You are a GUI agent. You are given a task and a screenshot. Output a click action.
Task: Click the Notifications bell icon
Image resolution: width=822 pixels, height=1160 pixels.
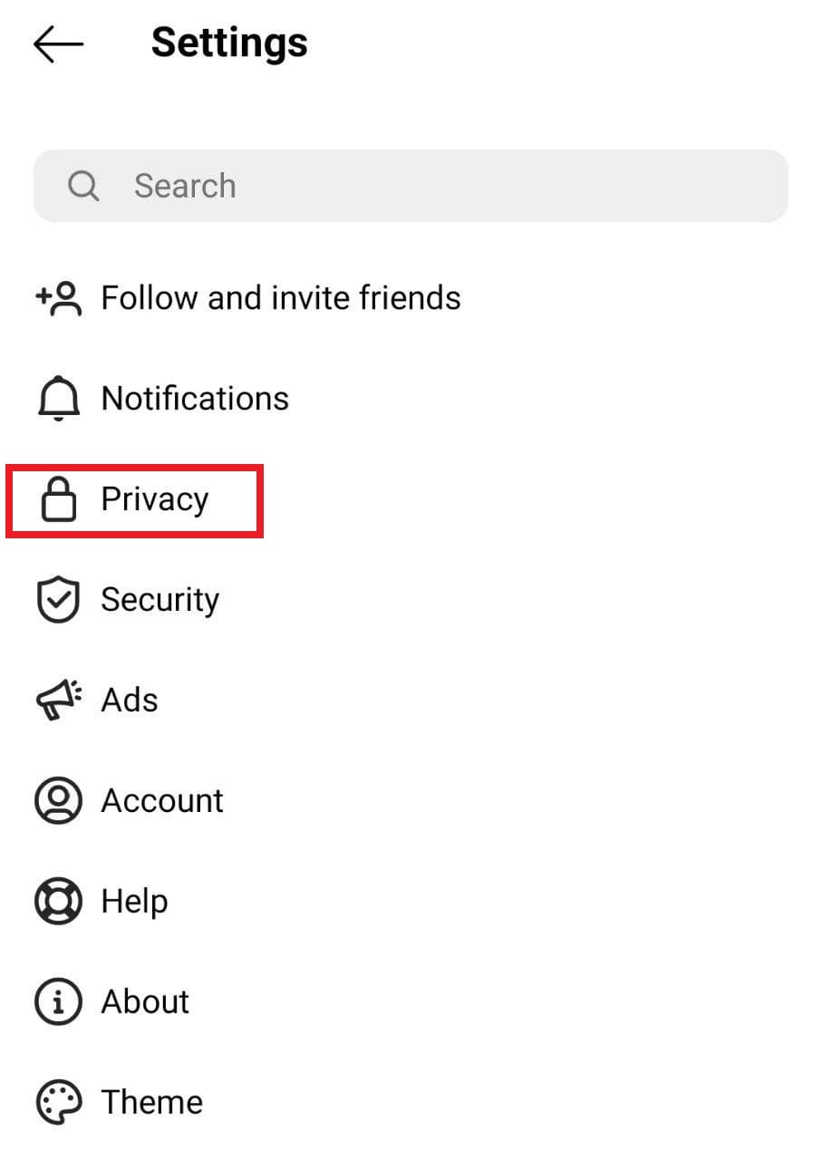click(x=58, y=400)
